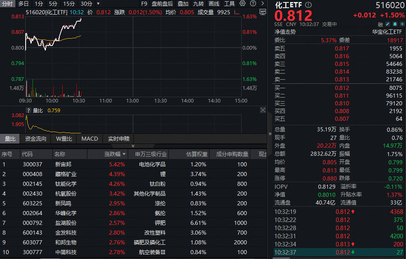Switch chart to 5分 period
Viewport: 406px width, 259px height.
click(x=53, y=4)
